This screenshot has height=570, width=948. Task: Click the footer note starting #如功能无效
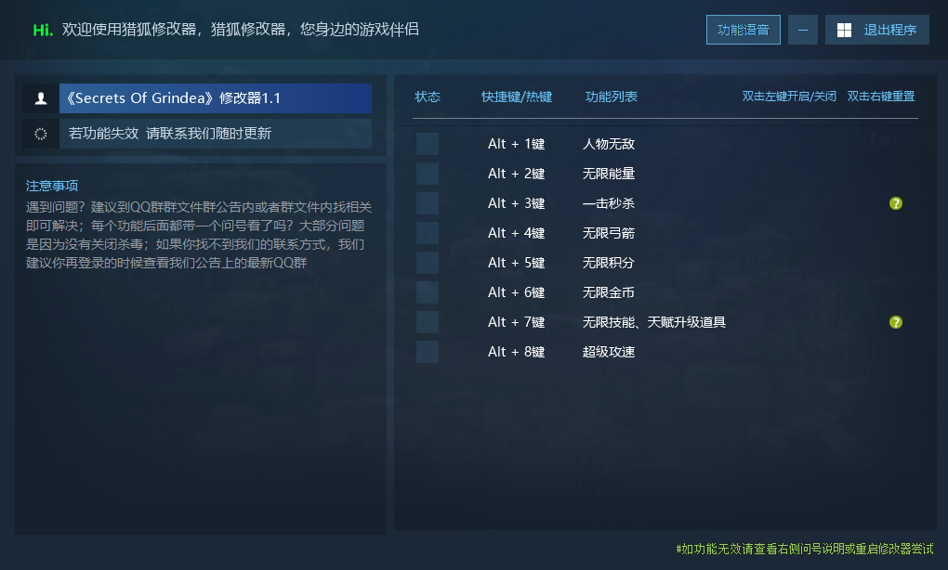click(805, 549)
